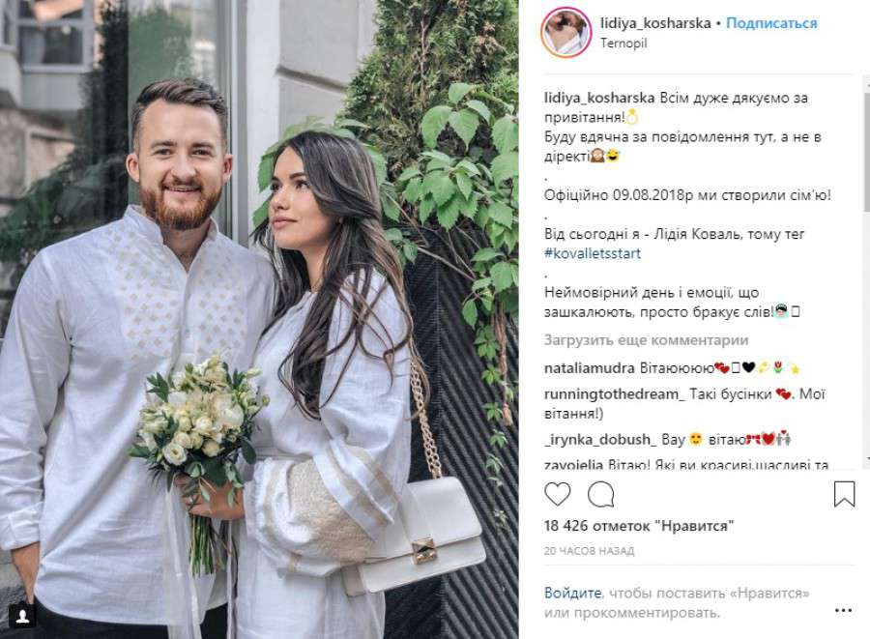870x639 pixels.
Task: Open runningtothedream_ commenter profile
Action: click(x=615, y=394)
